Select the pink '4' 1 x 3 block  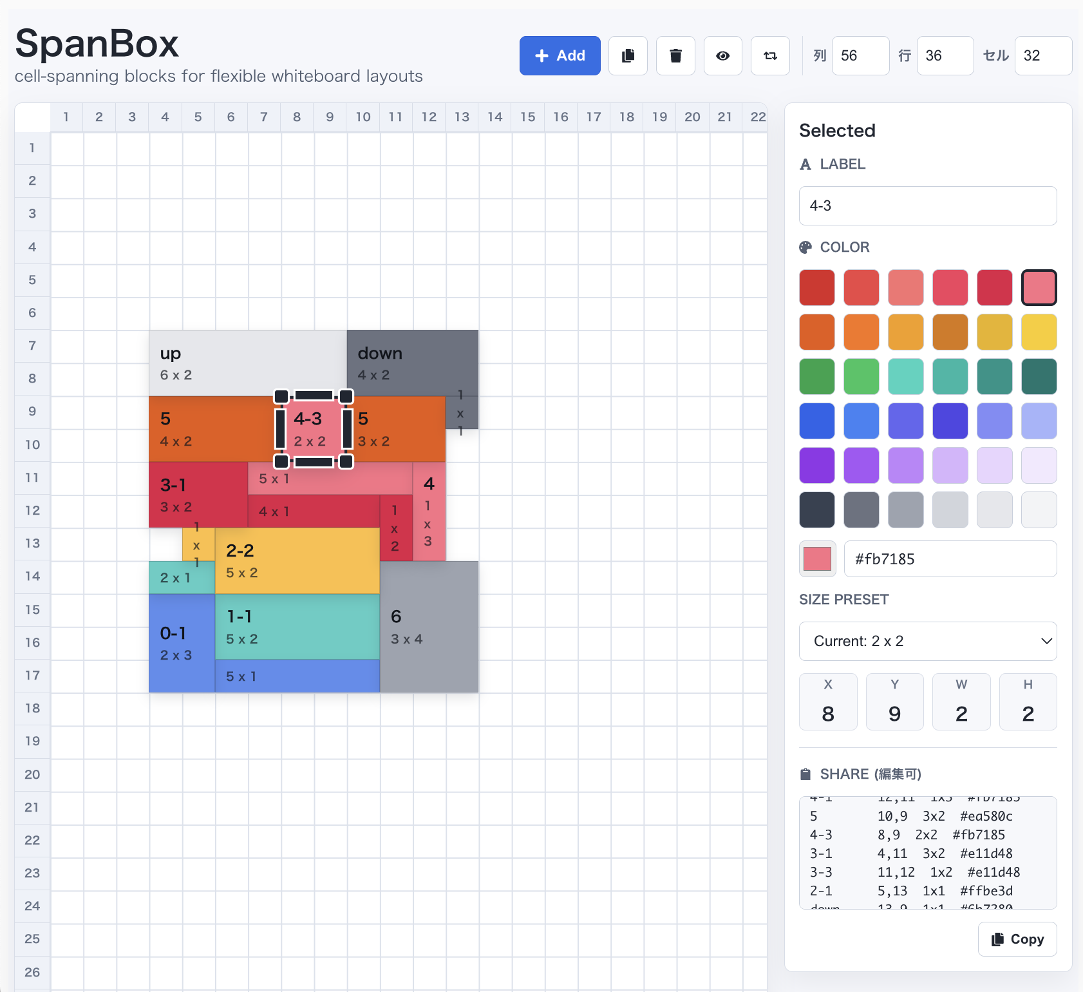pyautogui.click(x=429, y=511)
